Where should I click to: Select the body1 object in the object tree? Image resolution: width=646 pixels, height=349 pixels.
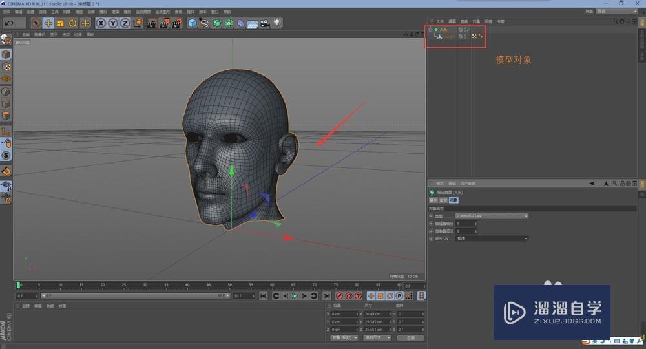(448, 37)
